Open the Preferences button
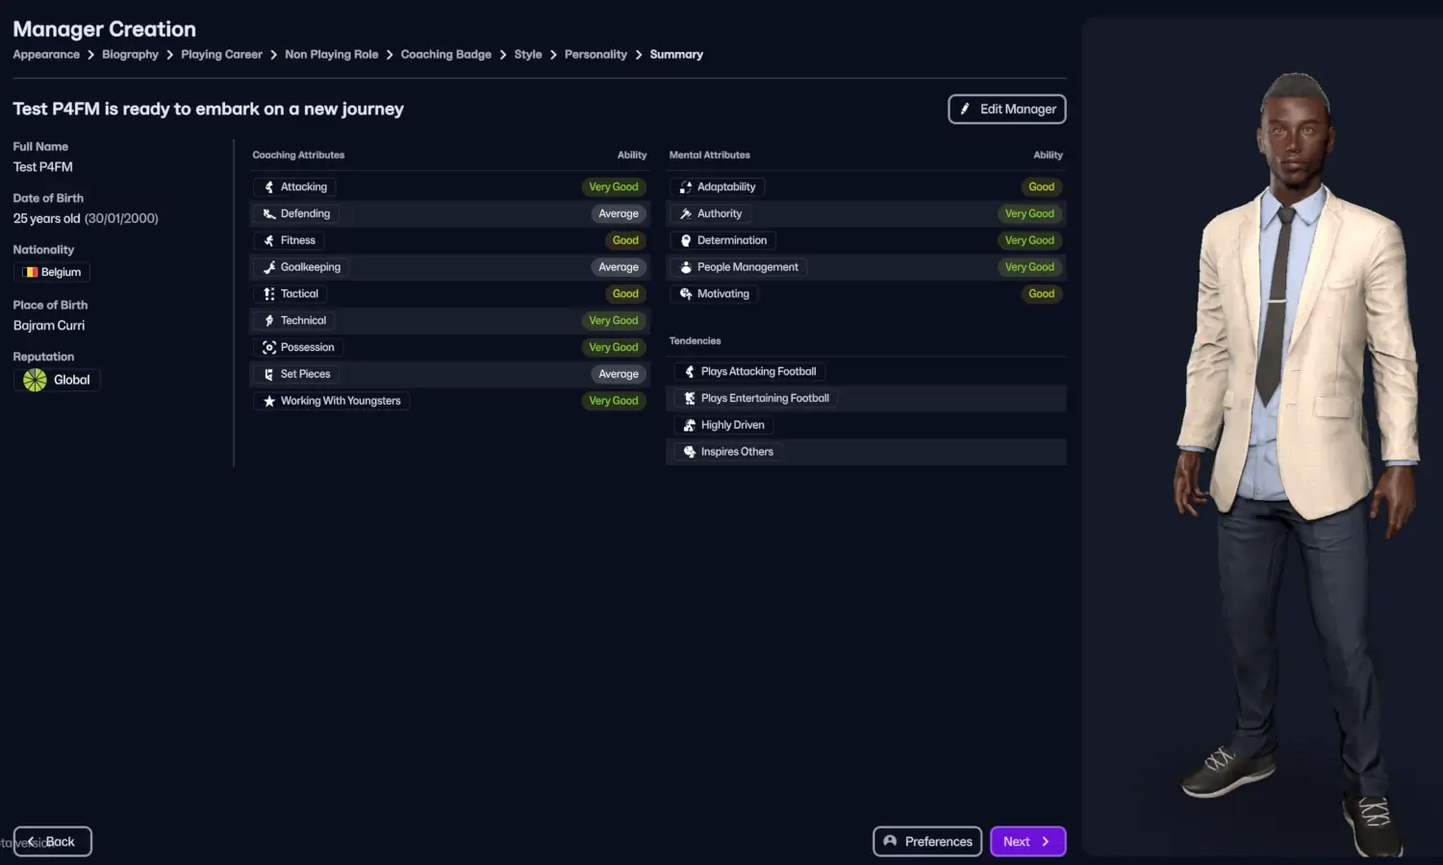This screenshot has width=1443, height=865. [927, 842]
